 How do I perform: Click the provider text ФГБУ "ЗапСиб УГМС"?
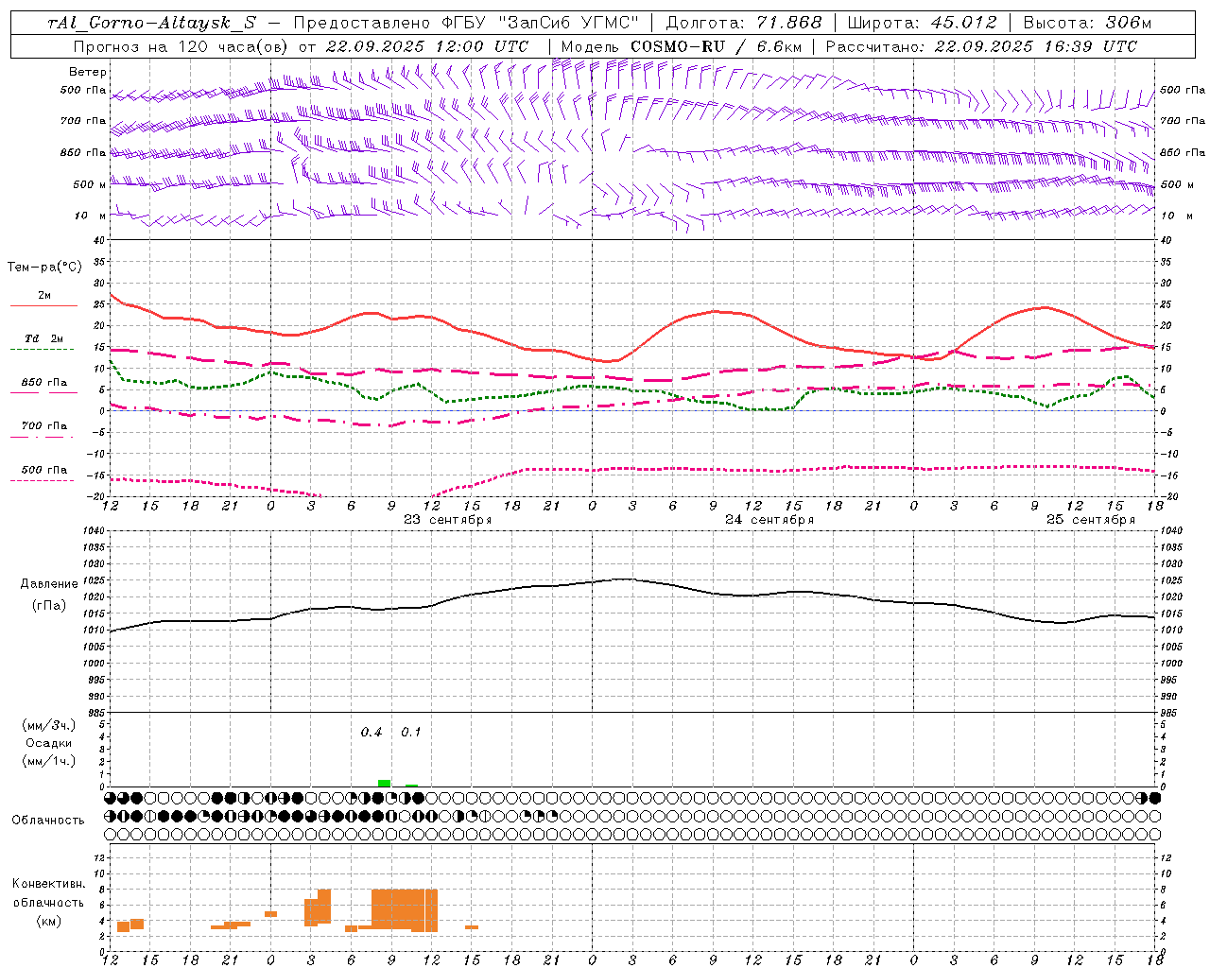[x=540, y=23]
